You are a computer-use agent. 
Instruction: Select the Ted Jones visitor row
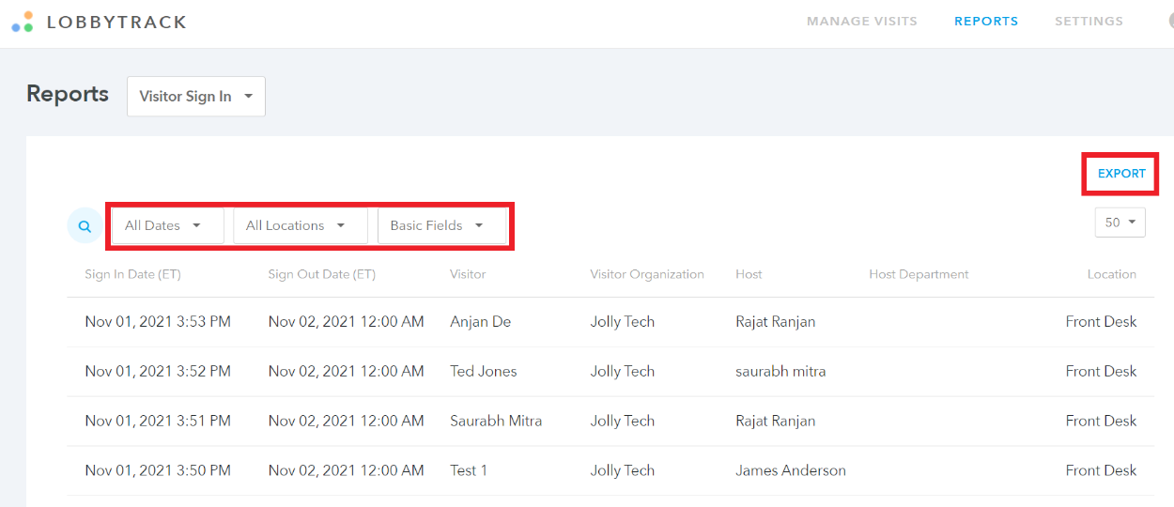(x=610, y=372)
